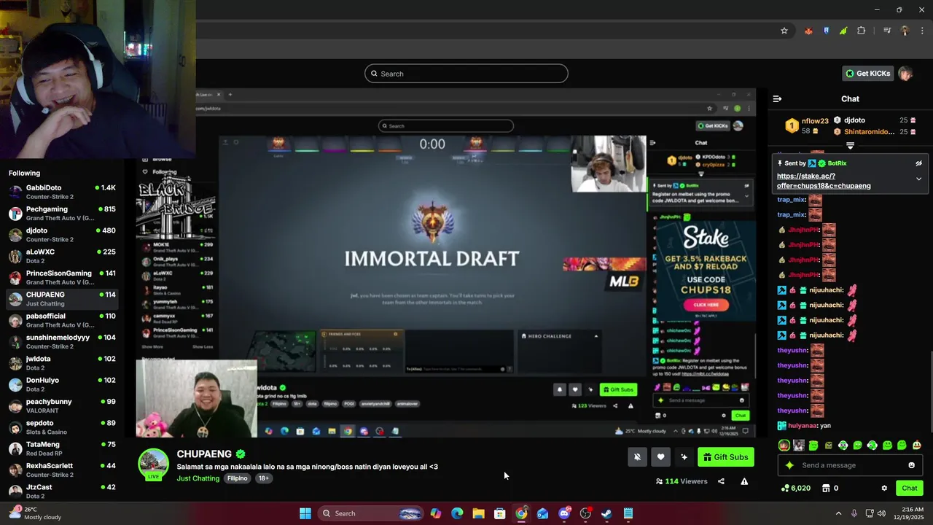
Task: Focus the Kick search box
Action: [466, 74]
